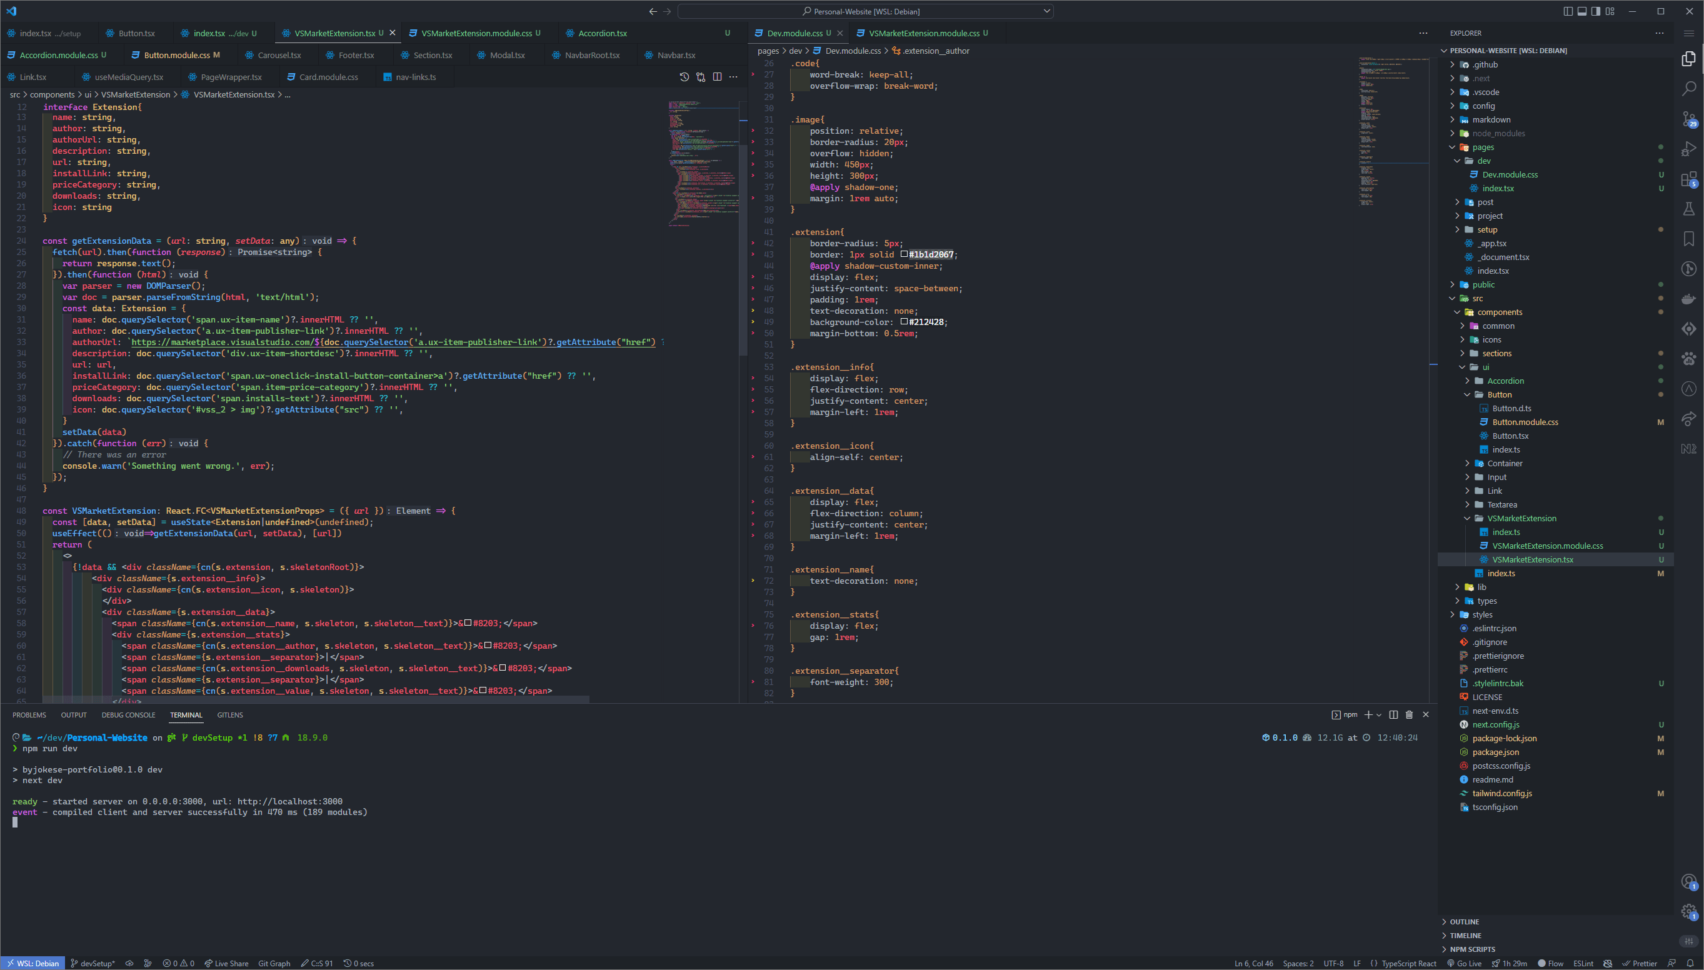Click the hamburger menu above the activity bar
Screen dimensions: 1704x970
click(x=1688, y=32)
